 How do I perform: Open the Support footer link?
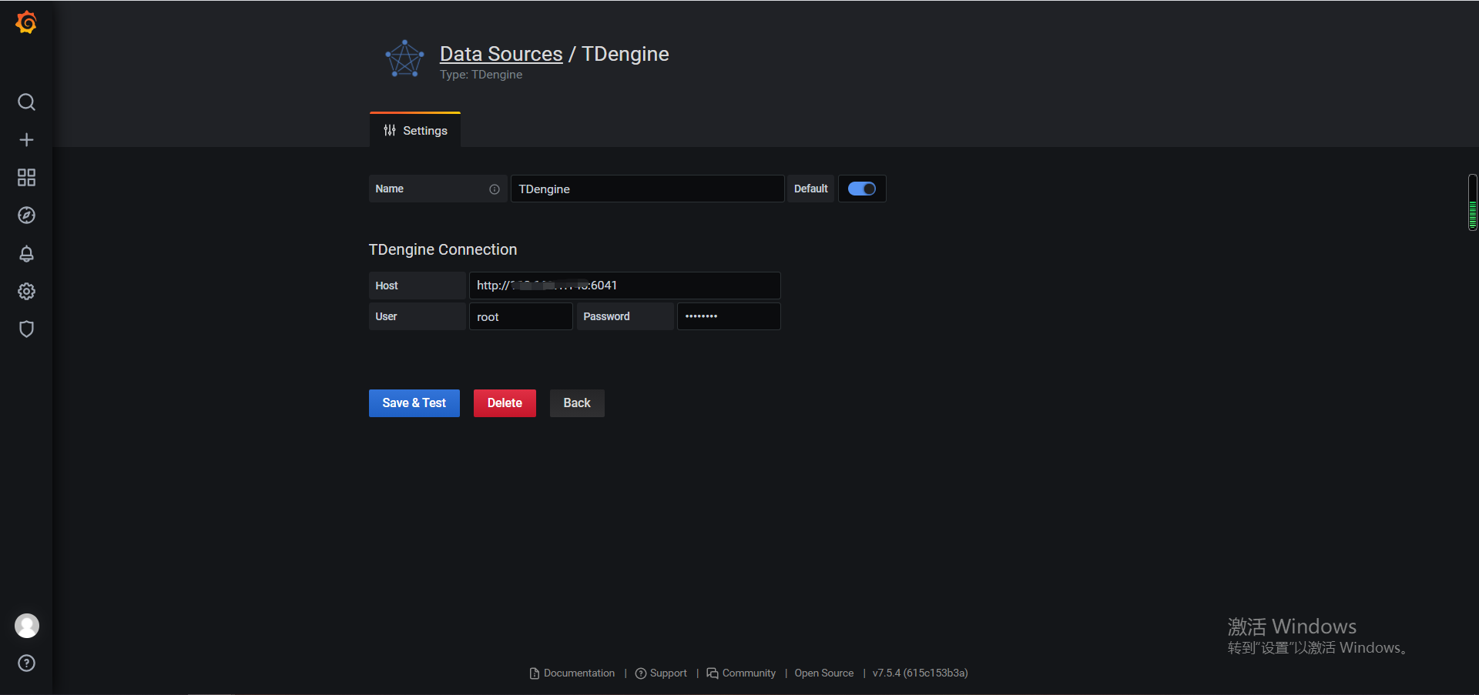[x=661, y=673]
